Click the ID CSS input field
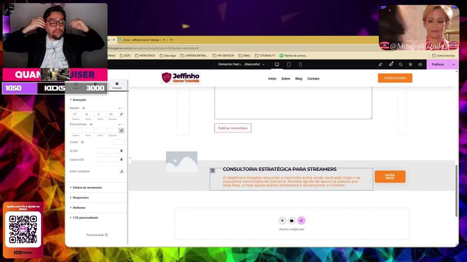The image size is (467, 262). 108,151
